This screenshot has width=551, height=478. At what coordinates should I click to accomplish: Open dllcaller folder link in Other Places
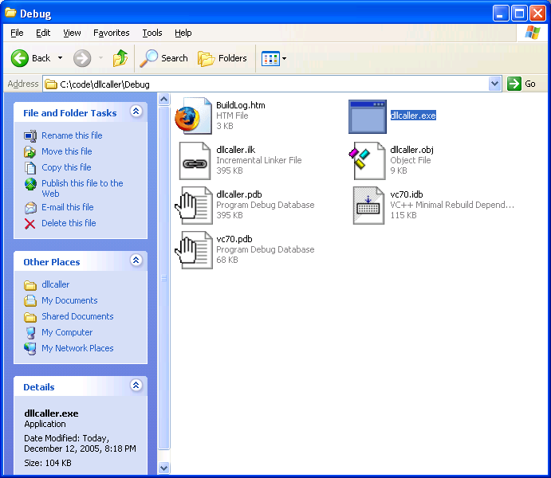[x=55, y=284]
